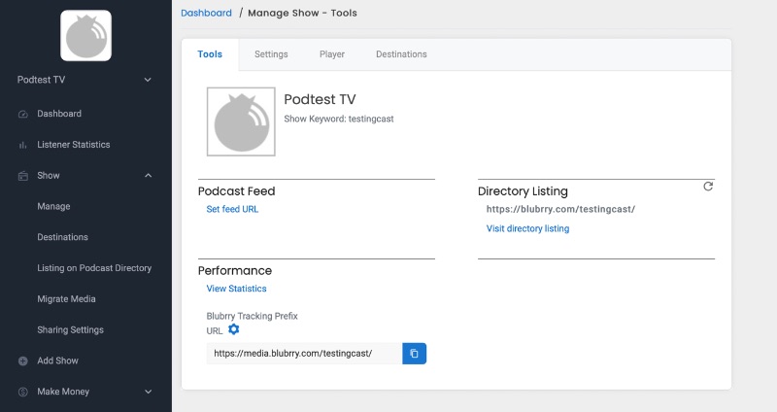777x412 pixels.
Task: Click the Listener Statistics bar chart icon
Action: 22,145
